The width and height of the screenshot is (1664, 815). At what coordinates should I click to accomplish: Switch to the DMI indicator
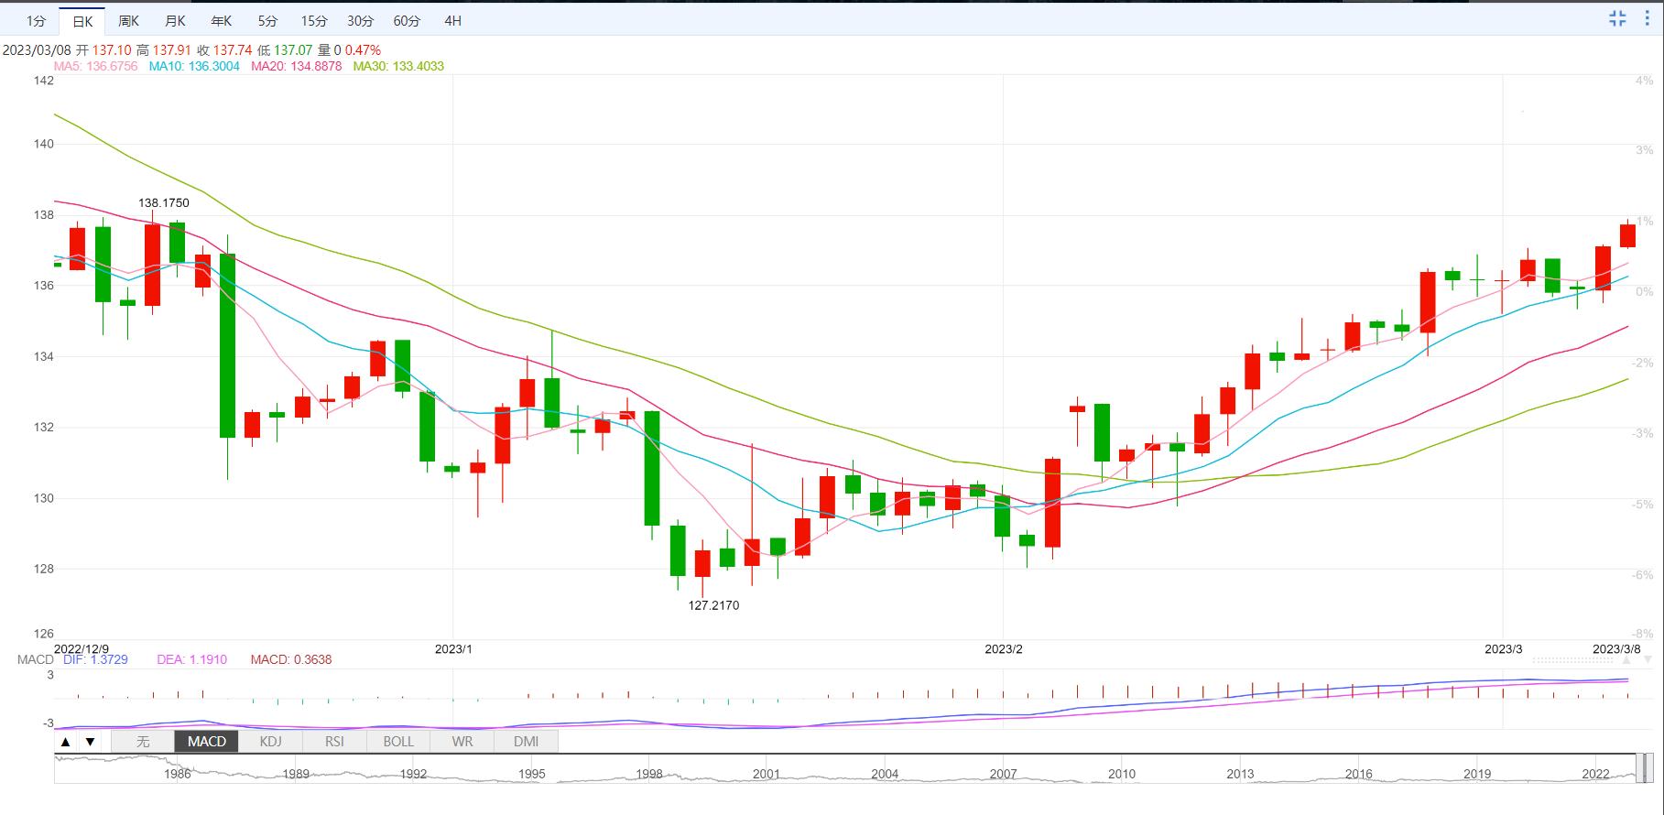[526, 742]
